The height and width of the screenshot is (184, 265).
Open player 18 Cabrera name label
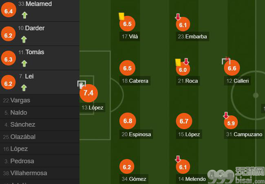(135, 81)
